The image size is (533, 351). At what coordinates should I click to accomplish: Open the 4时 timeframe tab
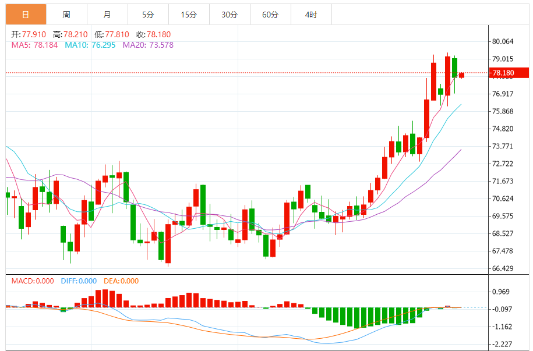(x=312, y=15)
